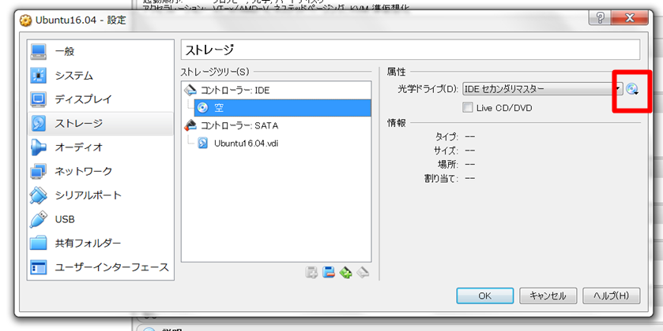Click the add controller icon below tree
663x331 pixels.
346,273
